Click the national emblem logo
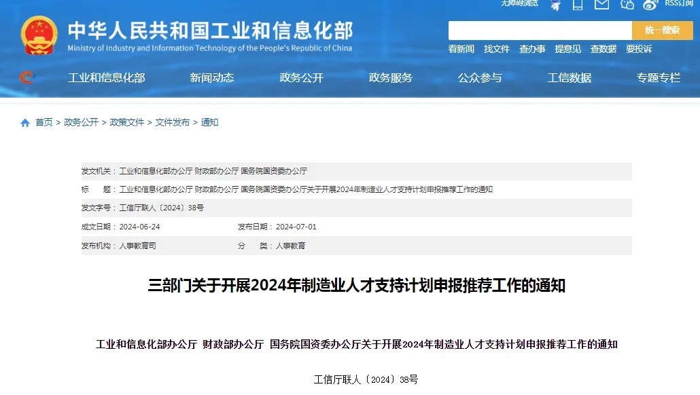 coord(39,35)
